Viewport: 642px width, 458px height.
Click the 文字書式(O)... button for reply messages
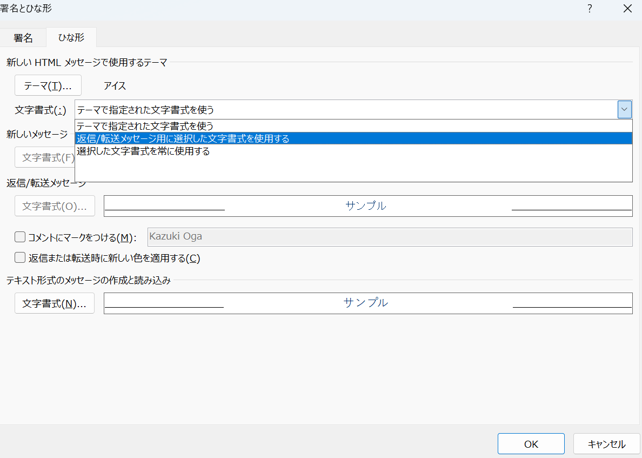pos(55,205)
